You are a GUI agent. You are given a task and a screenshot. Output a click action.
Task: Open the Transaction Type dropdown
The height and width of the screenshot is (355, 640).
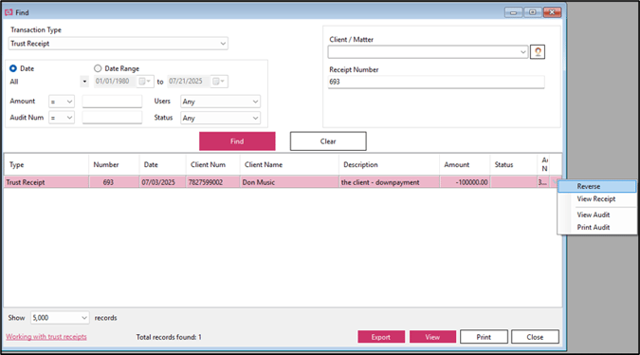(x=118, y=44)
